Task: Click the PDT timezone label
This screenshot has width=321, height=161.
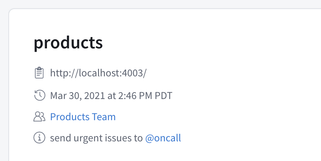Action: click(164, 95)
